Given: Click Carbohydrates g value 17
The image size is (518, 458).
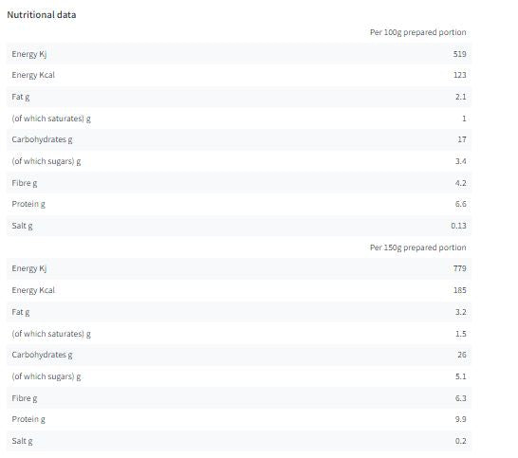Looking at the screenshot, I should (x=462, y=139).
